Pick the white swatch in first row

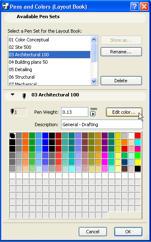coord(131,136)
